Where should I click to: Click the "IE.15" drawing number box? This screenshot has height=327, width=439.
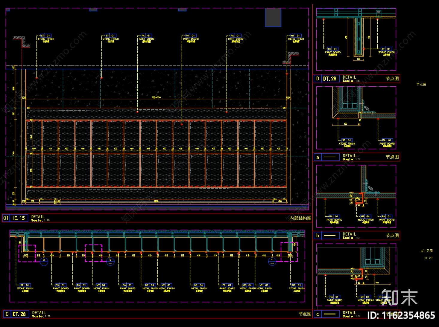pyautogui.click(x=19, y=218)
